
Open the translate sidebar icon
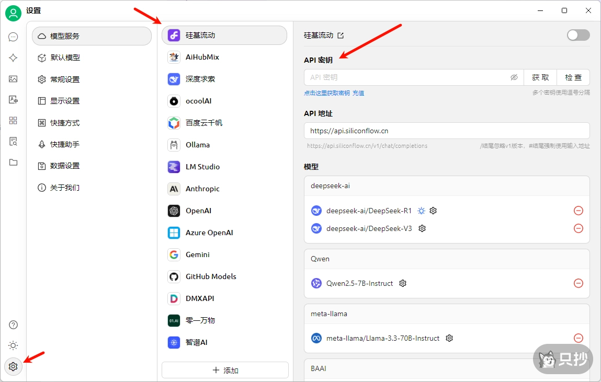point(13,100)
